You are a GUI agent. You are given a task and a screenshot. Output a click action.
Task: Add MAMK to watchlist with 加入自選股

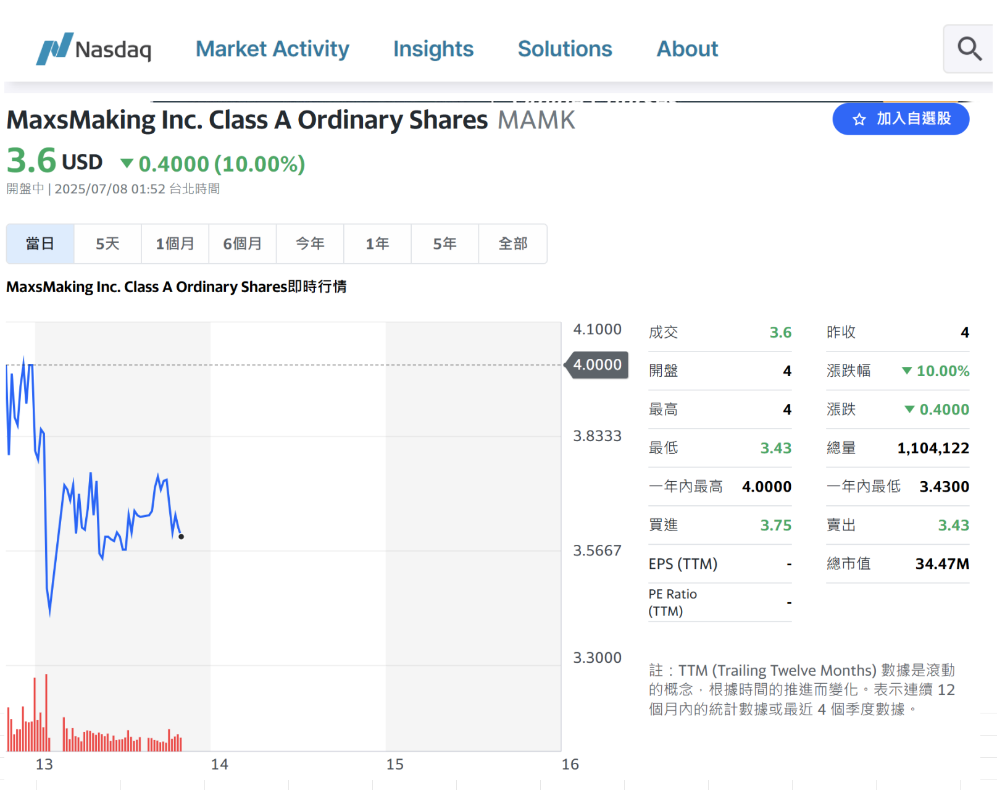coord(901,119)
